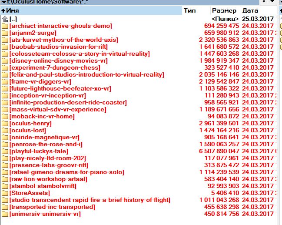Image resolution: width=282 pixels, height=225 pixels.
Task: Click date 25.03.2017 of parent entry
Action: [258, 19]
